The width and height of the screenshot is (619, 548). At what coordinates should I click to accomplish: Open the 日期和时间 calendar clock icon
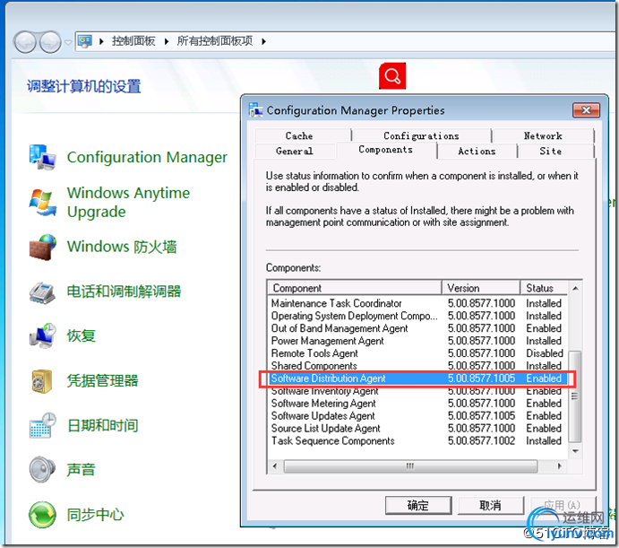pos(42,425)
